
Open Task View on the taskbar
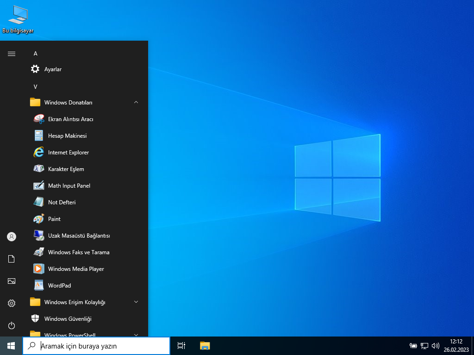181,346
